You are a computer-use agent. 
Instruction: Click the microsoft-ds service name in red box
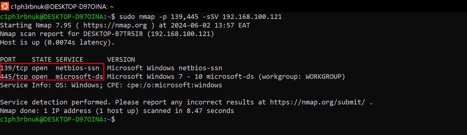pos(79,77)
